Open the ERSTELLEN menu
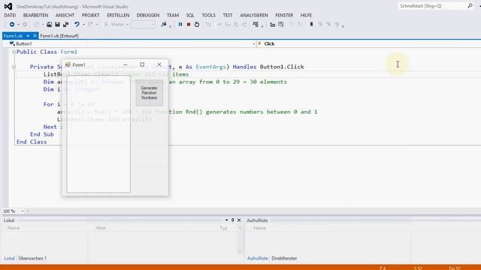 pyautogui.click(x=118, y=15)
